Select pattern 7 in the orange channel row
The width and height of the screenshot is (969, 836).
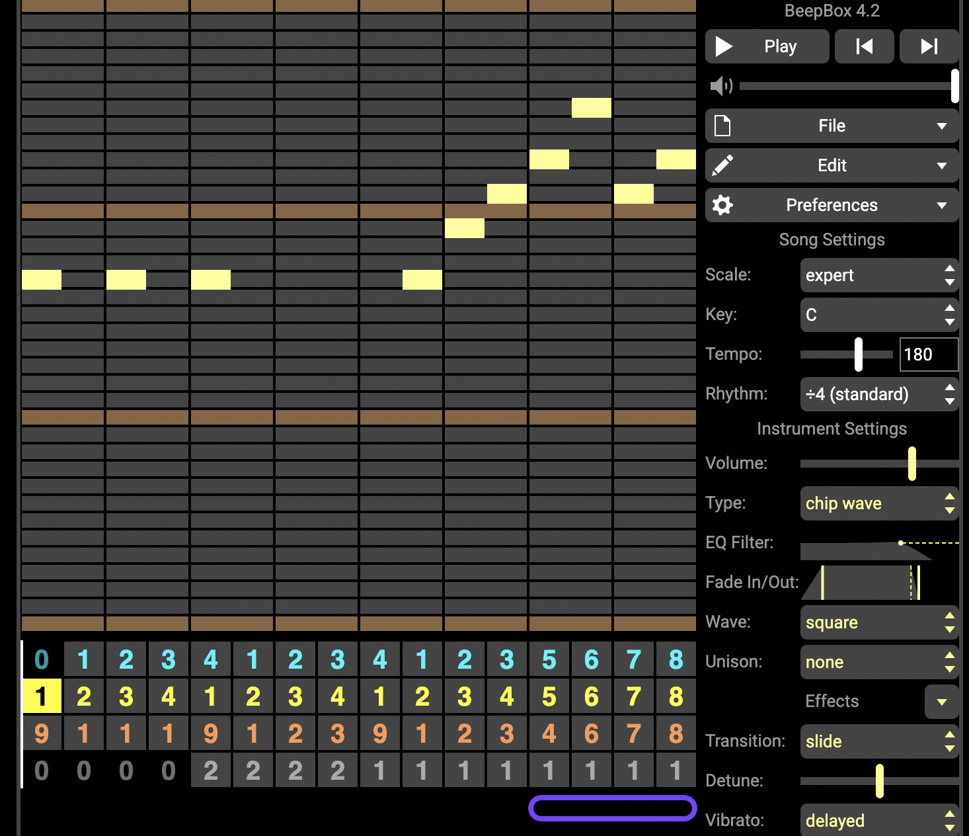point(634,733)
